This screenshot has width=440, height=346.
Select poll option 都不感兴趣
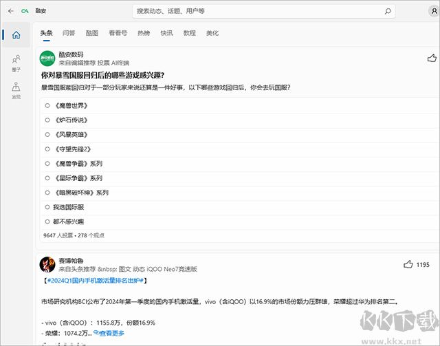[47, 221]
